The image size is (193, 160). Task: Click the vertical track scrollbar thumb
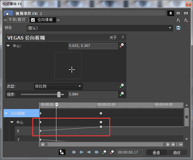(186, 117)
